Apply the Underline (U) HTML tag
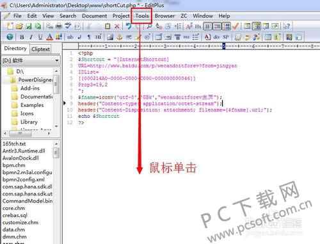Image resolution: width=320 pixels, height=244 pixels. (x=40, y=37)
